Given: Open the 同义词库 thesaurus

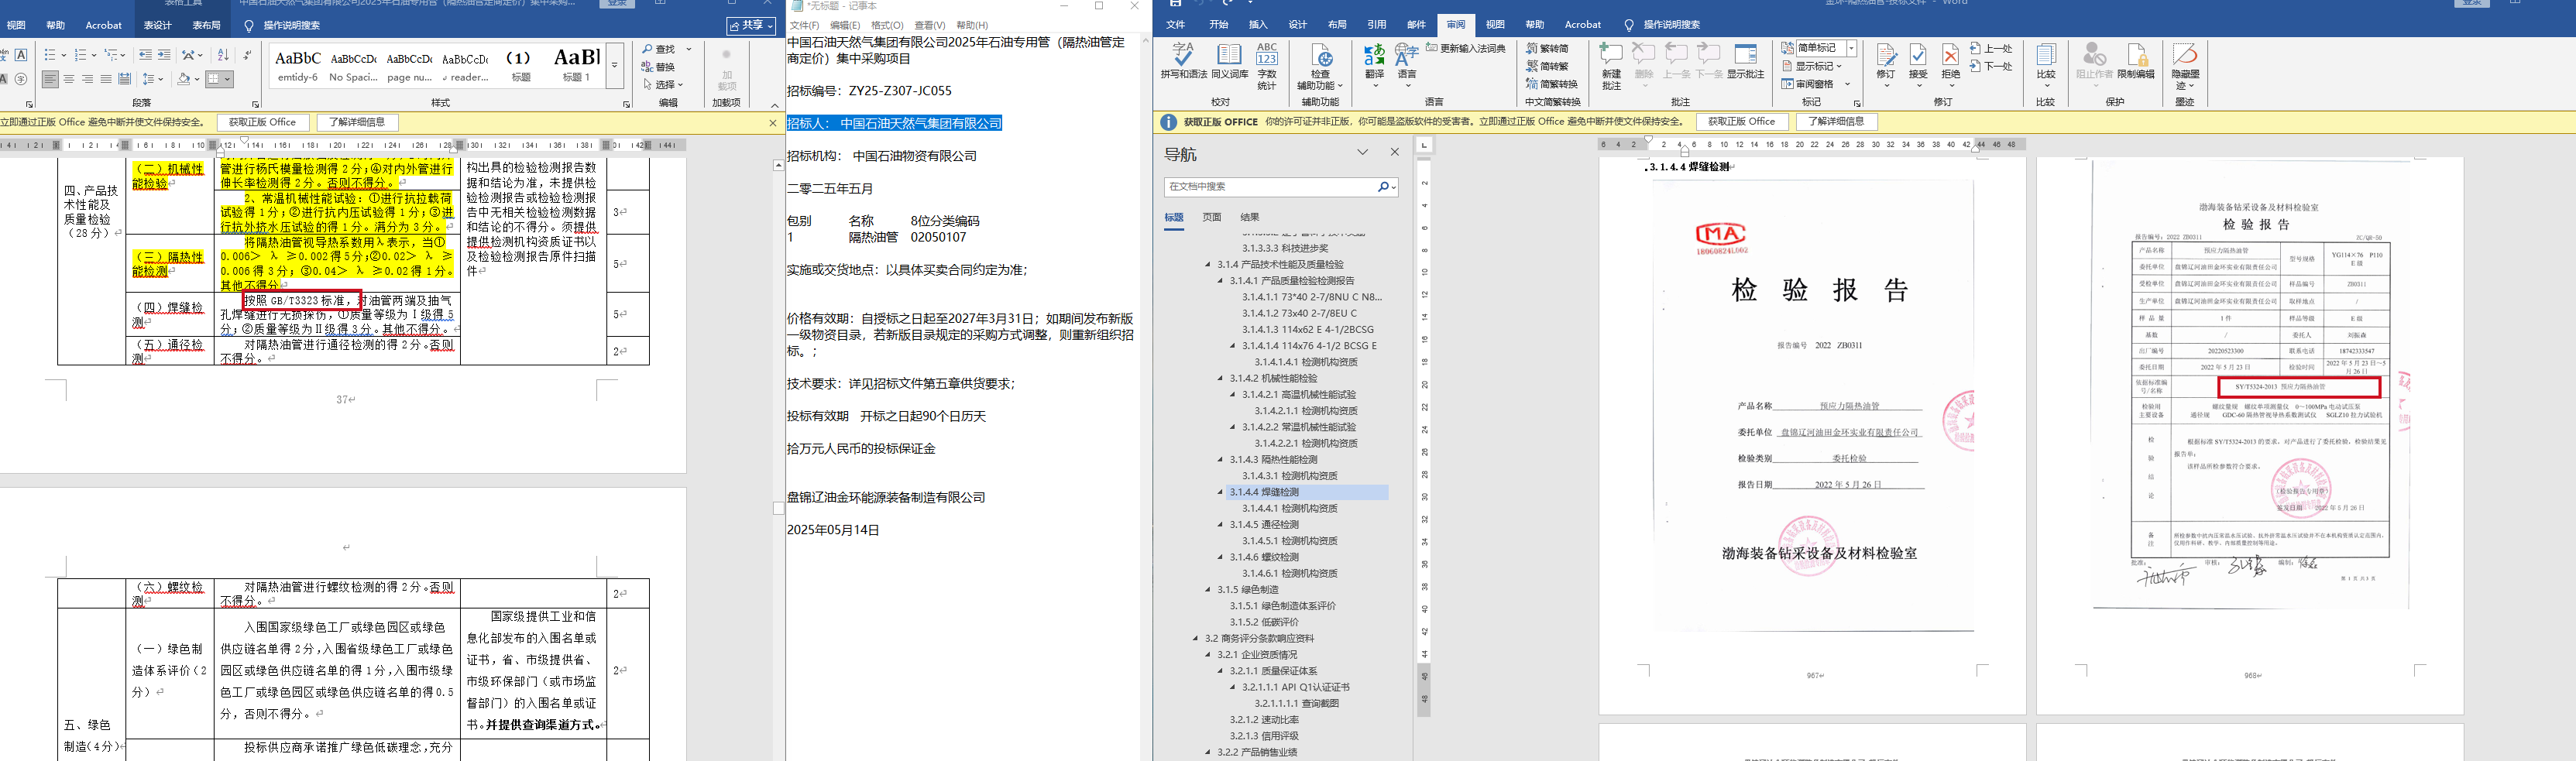Looking at the screenshot, I should 1230,61.
